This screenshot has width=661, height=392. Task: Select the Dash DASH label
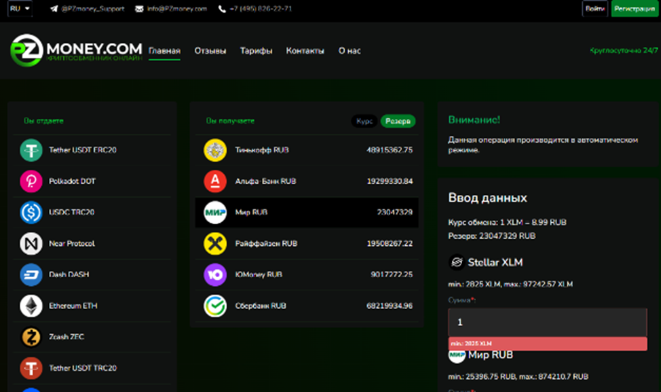point(69,274)
